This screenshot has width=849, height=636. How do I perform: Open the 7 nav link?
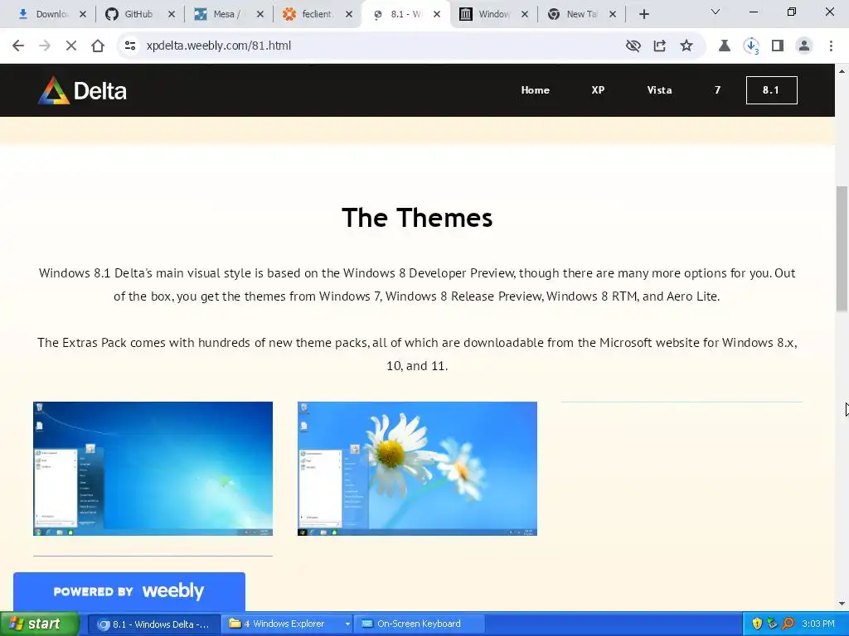coord(717,90)
